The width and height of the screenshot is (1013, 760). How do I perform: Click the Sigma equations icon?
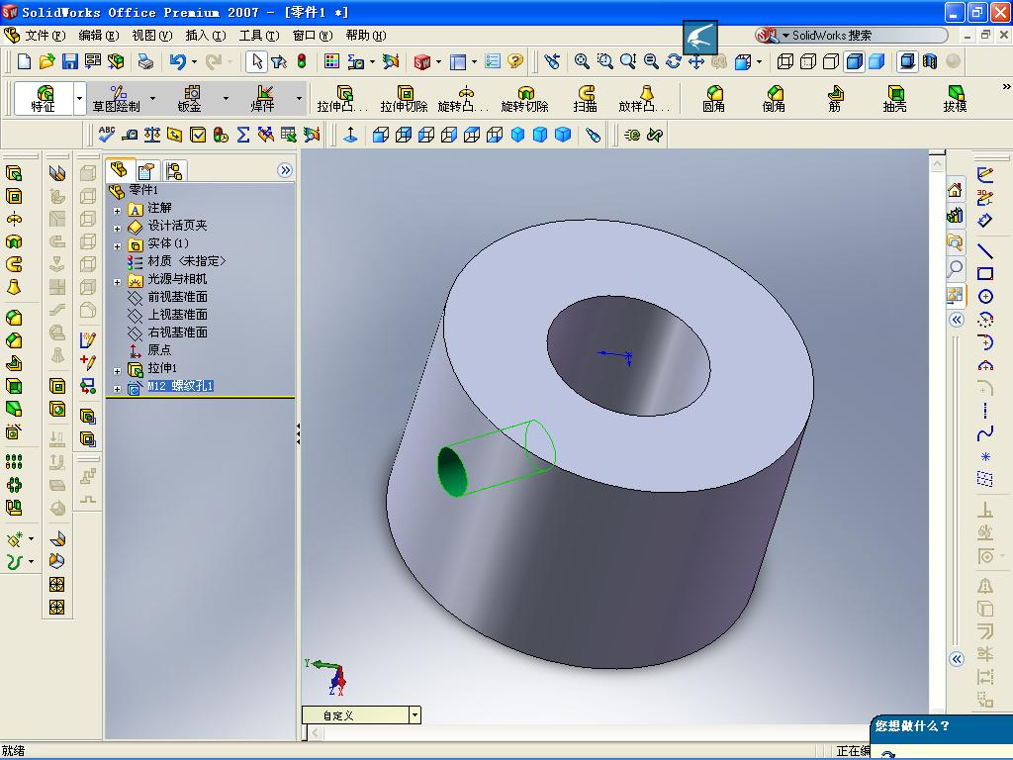click(x=243, y=135)
